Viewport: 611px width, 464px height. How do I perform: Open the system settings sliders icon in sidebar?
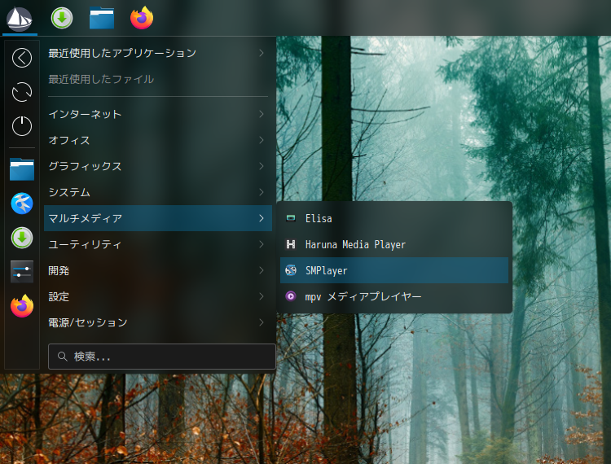22,271
